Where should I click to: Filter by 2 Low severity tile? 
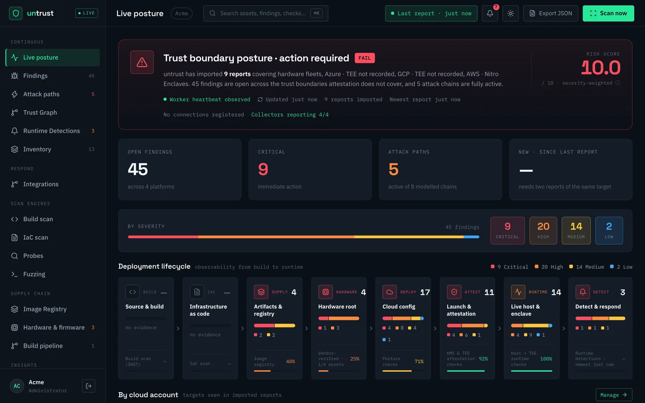tap(609, 231)
